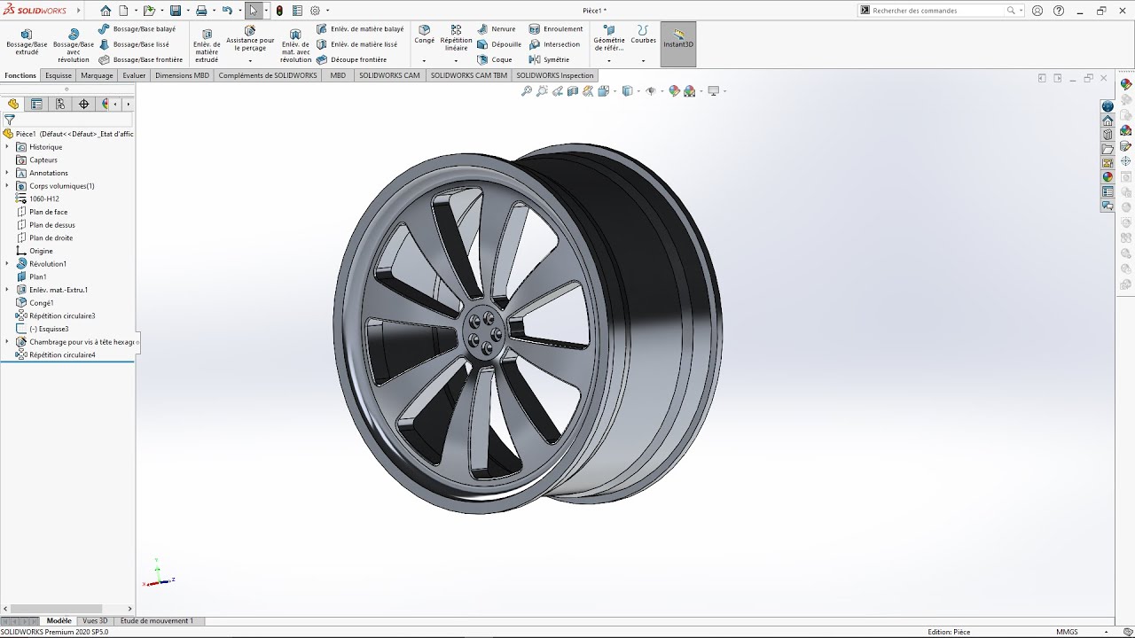Screen dimensions: 1135x638
Task: Open dropdown under Congé
Action: (425, 60)
